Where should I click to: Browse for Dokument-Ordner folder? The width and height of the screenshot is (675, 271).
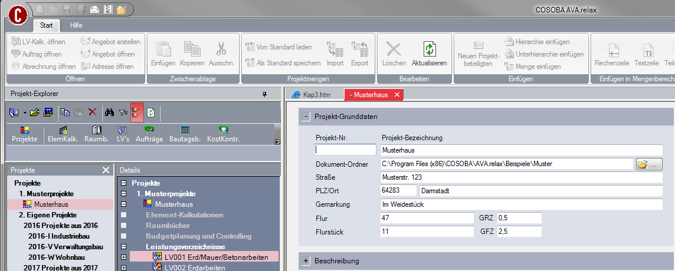(650, 164)
